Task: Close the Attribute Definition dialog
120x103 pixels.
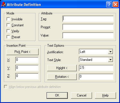Action: pyautogui.click(x=115, y=5)
